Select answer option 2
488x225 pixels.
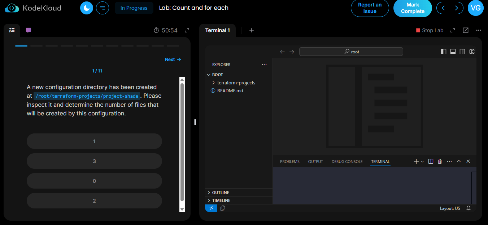(x=94, y=201)
